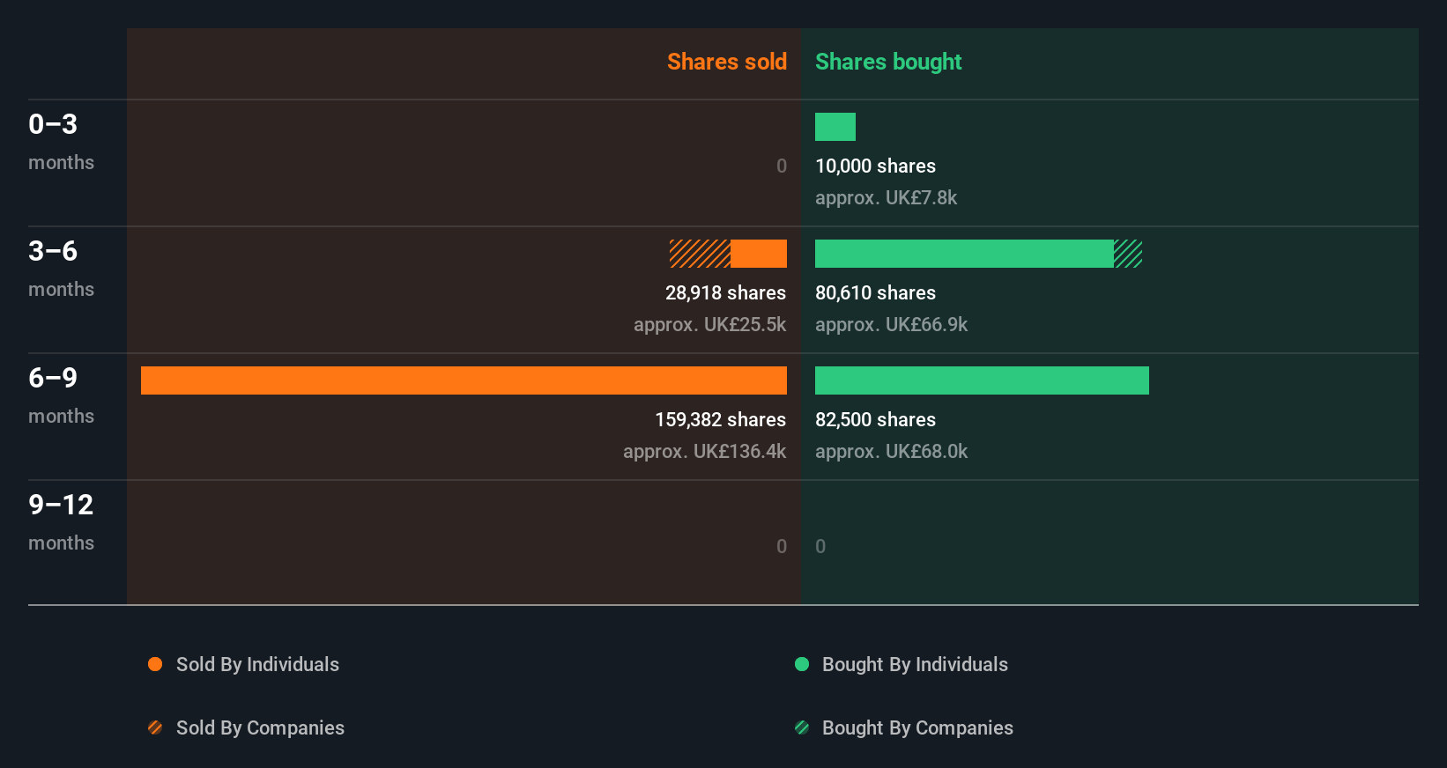Select the Sold By Individuals legend label

tap(257, 664)
